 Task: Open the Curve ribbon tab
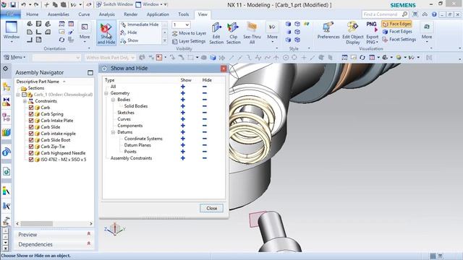(x=84, y=14)
